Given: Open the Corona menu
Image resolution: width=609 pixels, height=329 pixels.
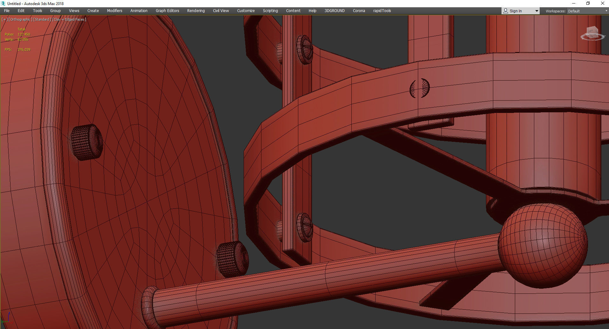Looking at the screenshot, I should click(359, 11).
